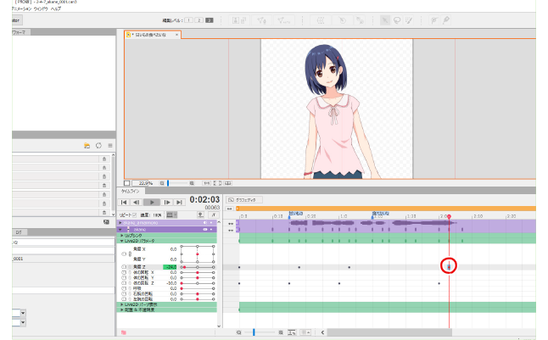Viewport: 548px width, 340px height.
Task: Click the stopwatch icon for 角度 Z
Action: 124,267
